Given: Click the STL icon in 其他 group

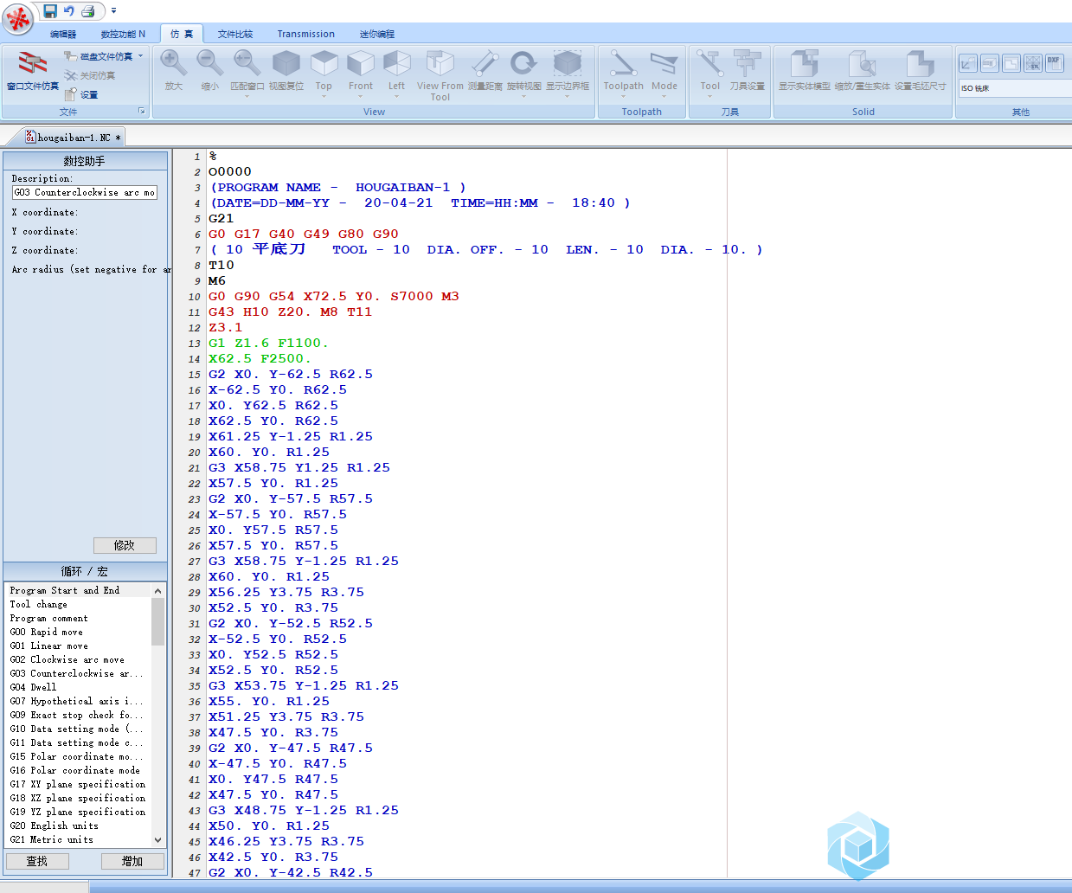Looking at the screenshot, I should [x=1033, y=63].
